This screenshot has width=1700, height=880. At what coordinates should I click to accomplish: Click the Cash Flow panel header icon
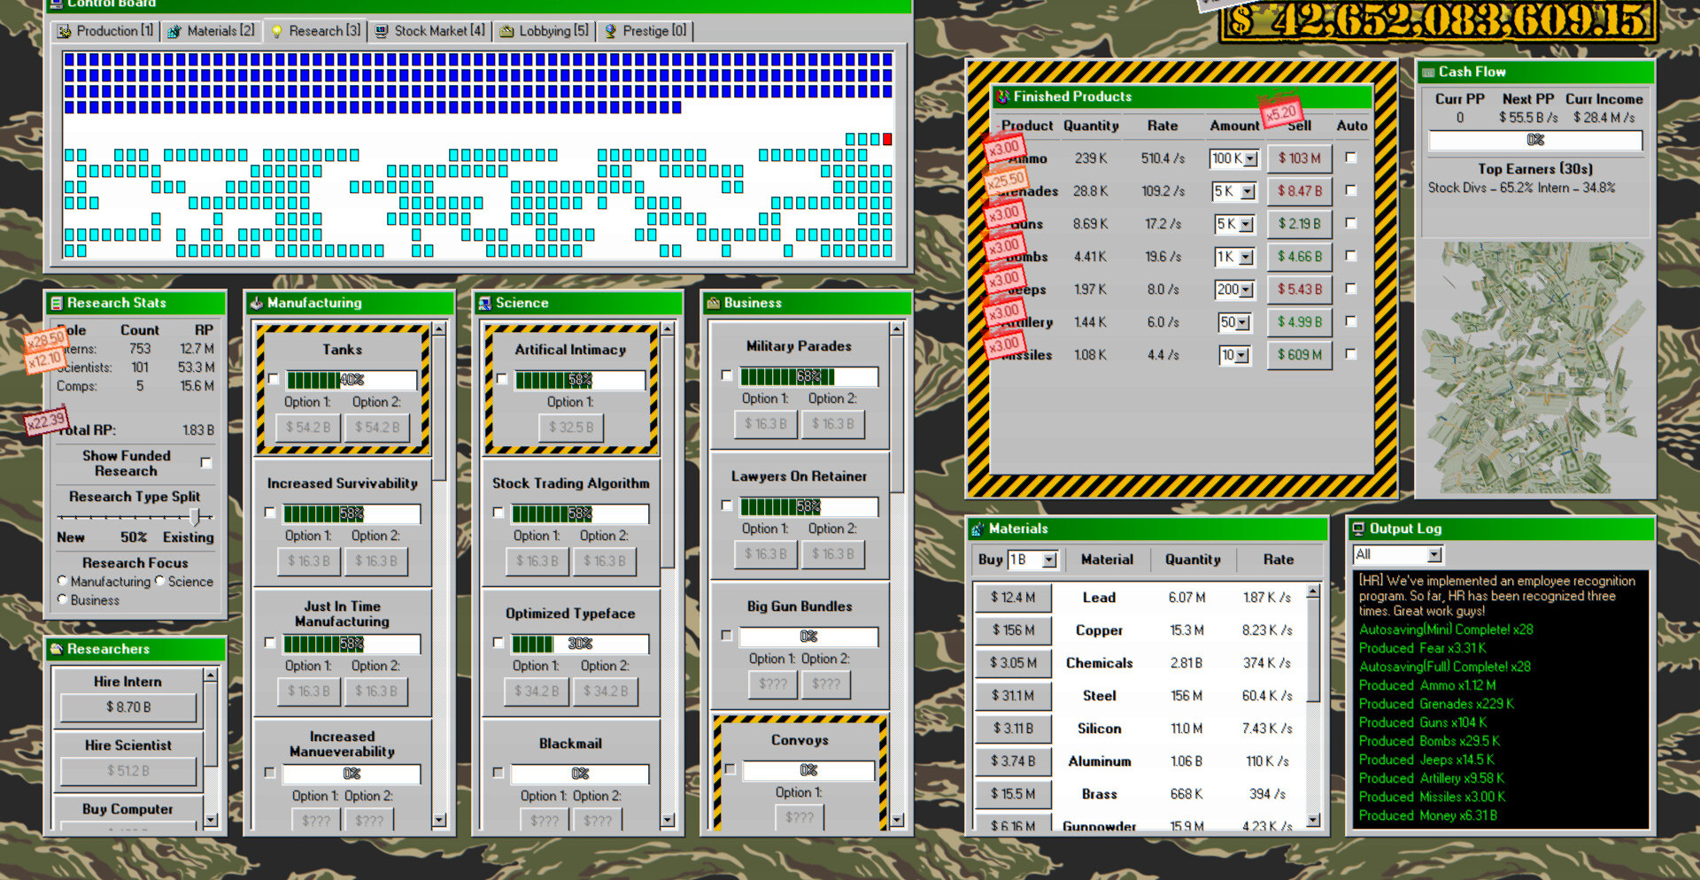point(1428,73)
